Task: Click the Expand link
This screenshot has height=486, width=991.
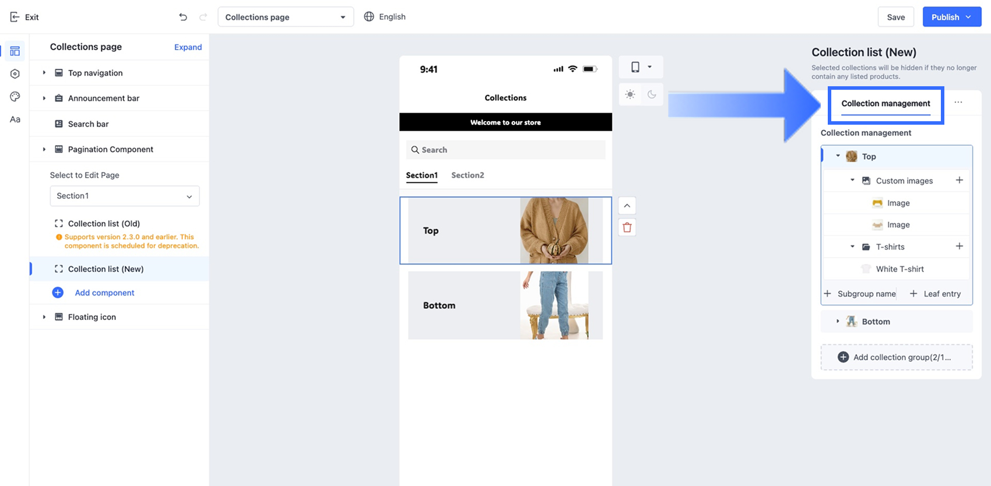Action: pyautogui.click(x=188, y=47)
